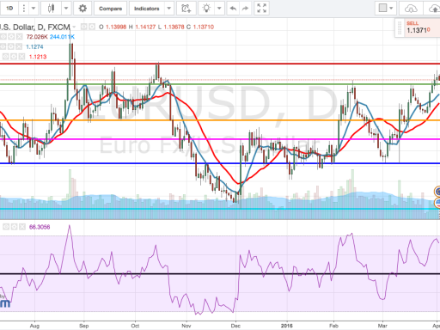This screenshot has width=440, height=330.
Task: Remove the 1.1213 moving average indicator
Action: tap(21, 57)
